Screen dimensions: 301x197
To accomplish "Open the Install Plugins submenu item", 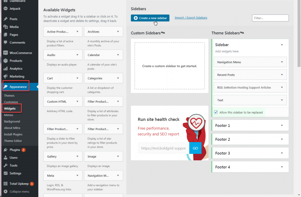I will point(13,134).
